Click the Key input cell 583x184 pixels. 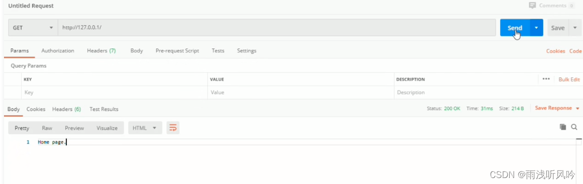click(115, 93)
